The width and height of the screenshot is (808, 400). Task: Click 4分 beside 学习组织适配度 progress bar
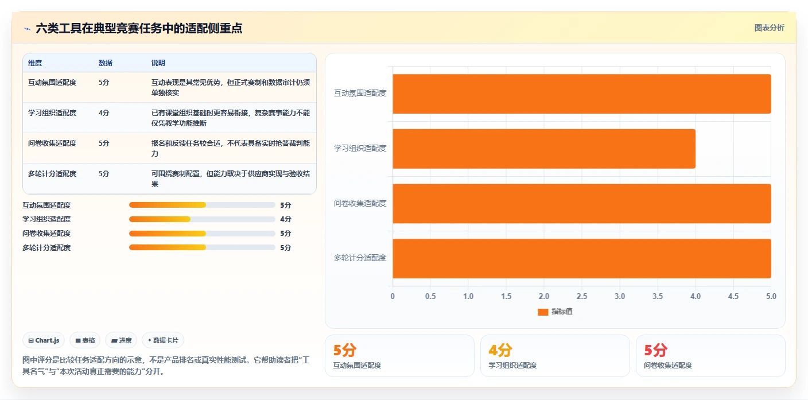[x=286, y=219]
